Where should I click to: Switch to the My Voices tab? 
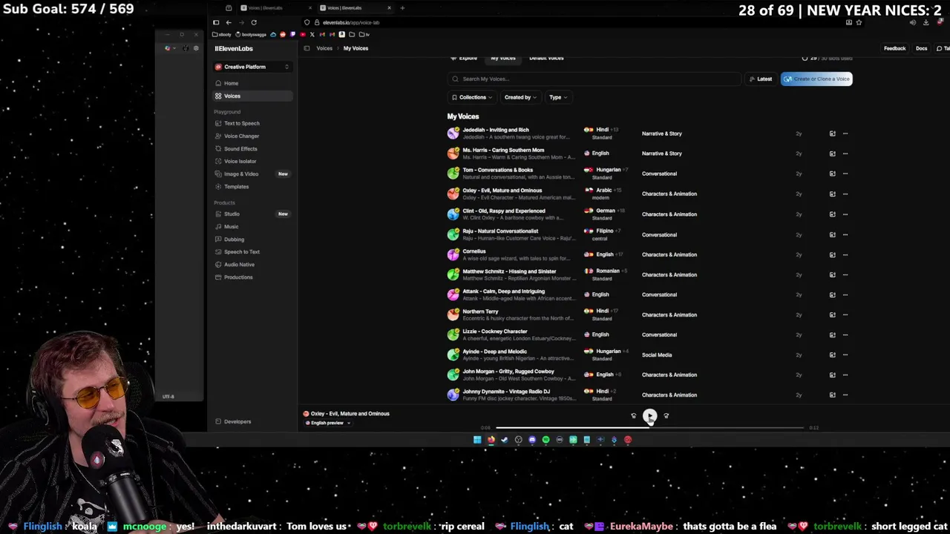coord(502,58)
